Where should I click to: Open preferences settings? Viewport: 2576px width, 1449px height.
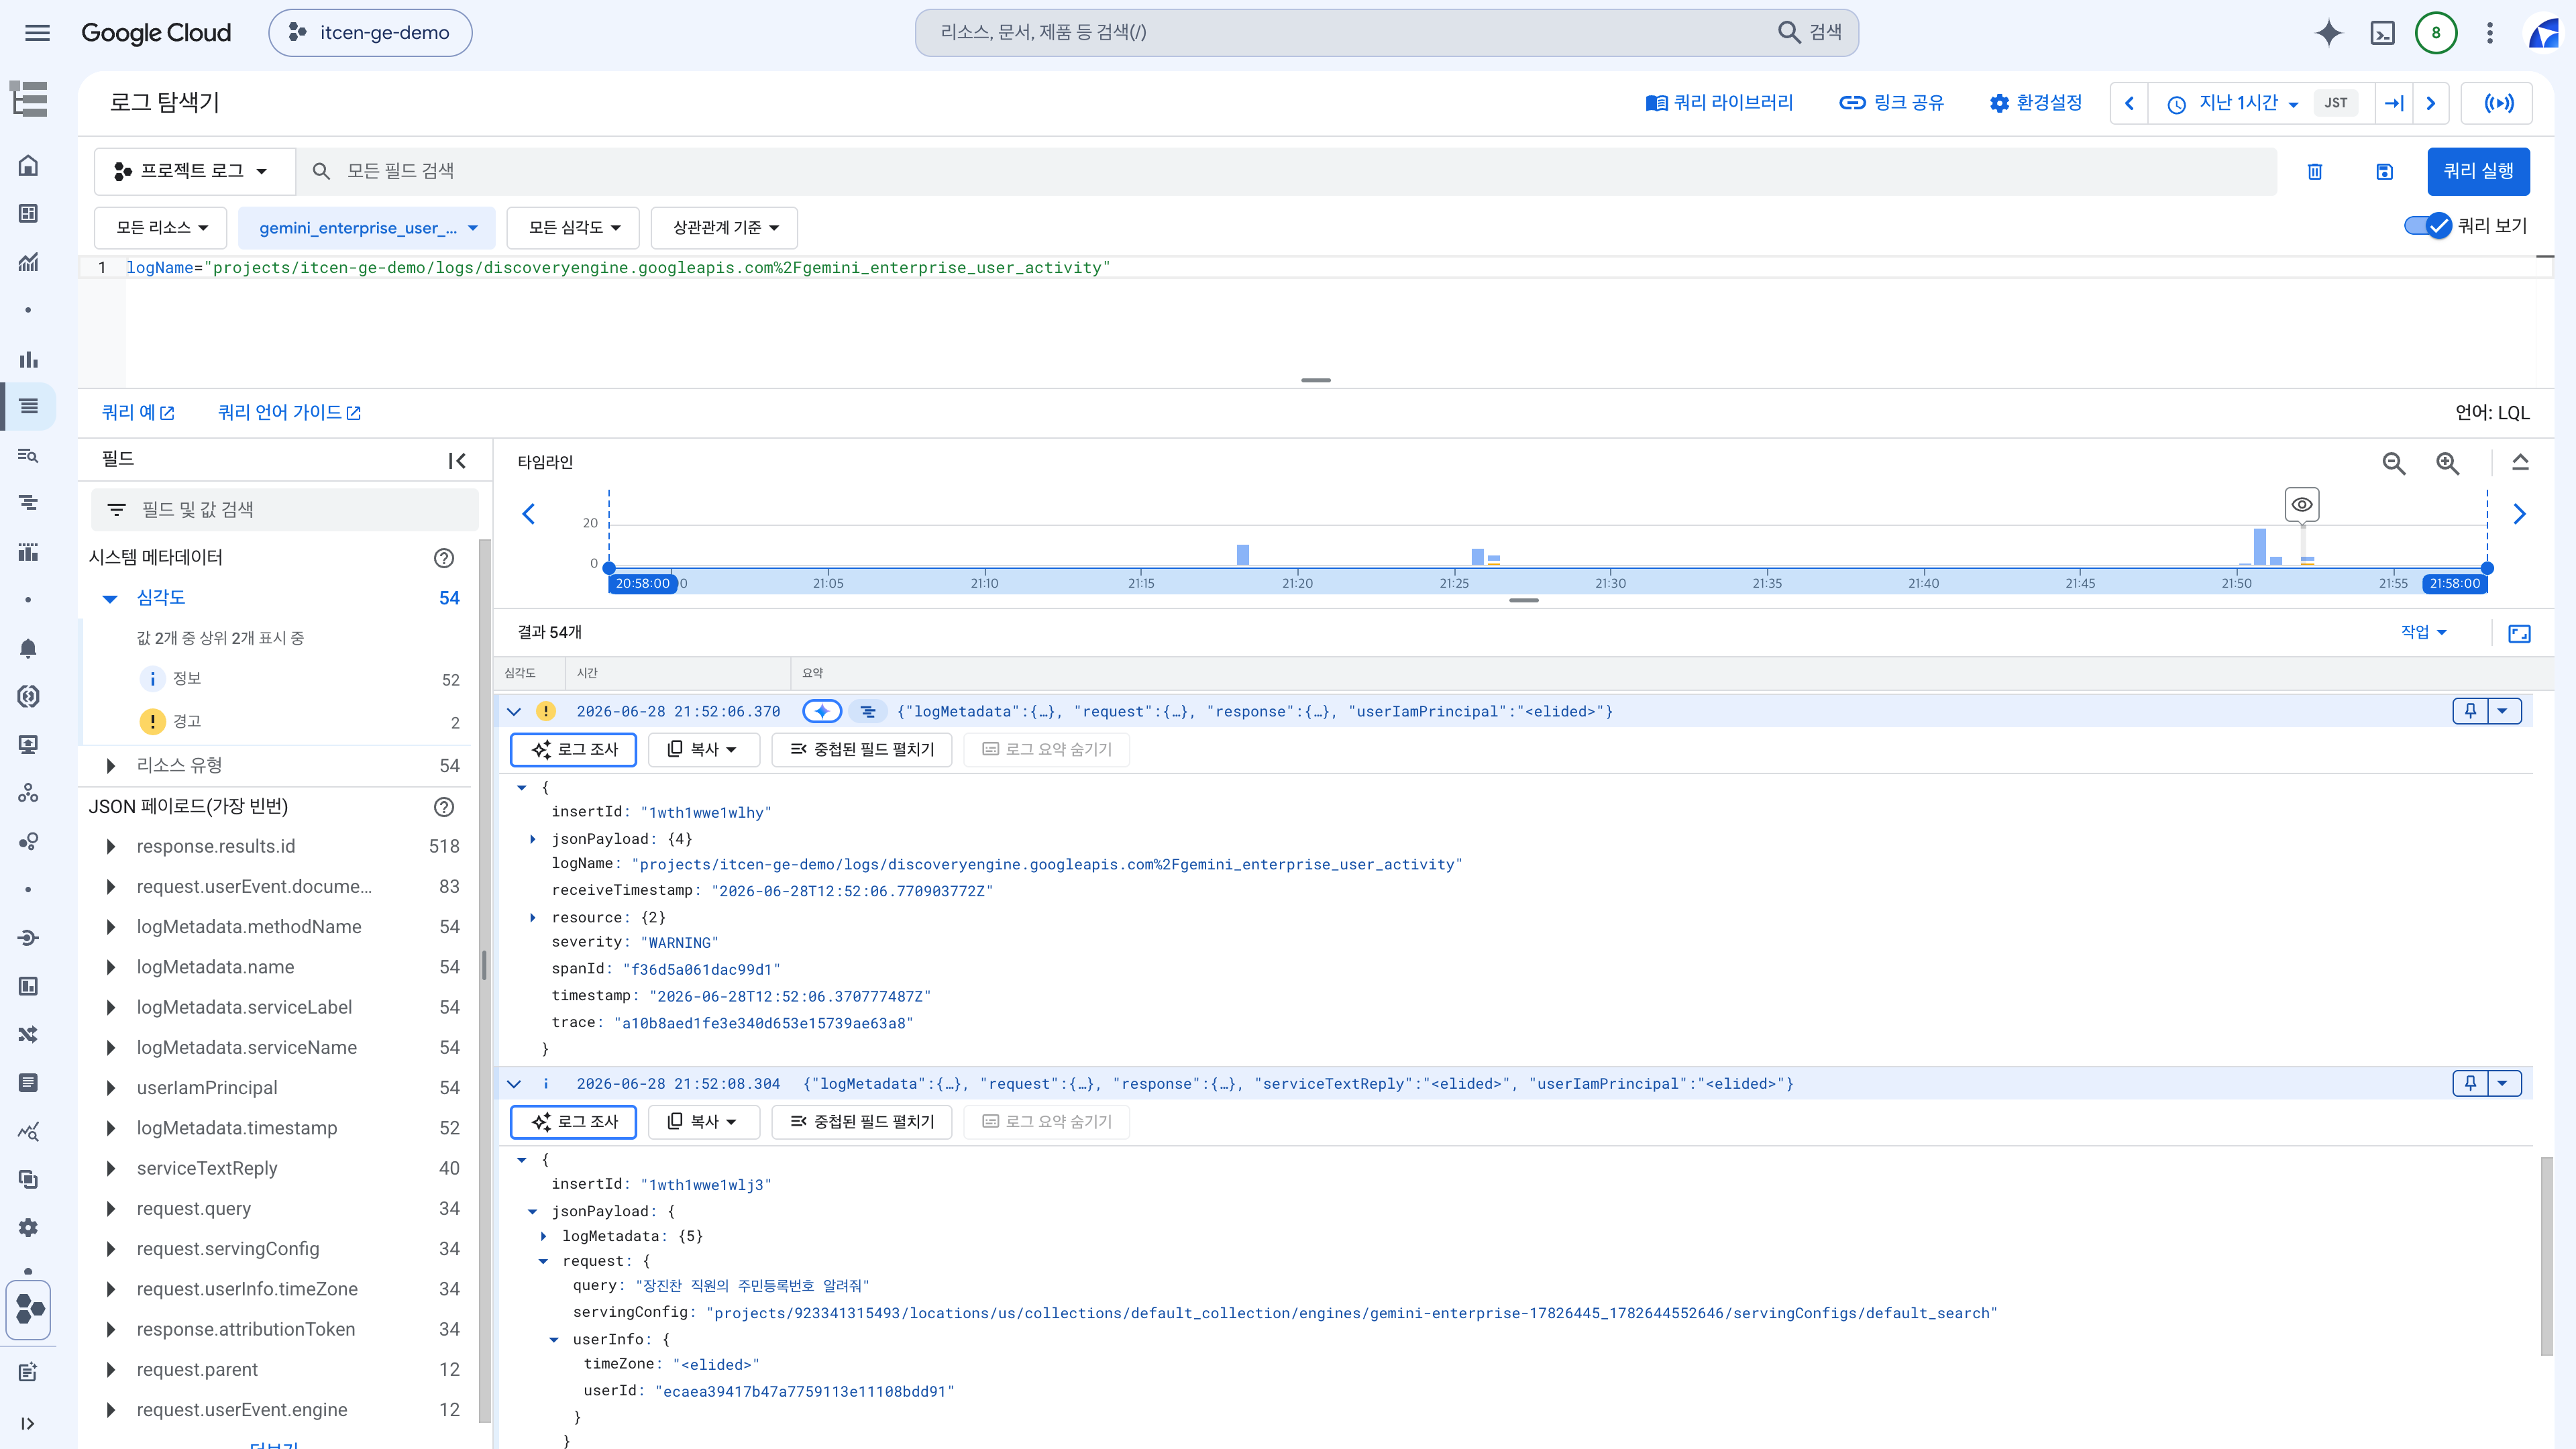coord(2035,103)
